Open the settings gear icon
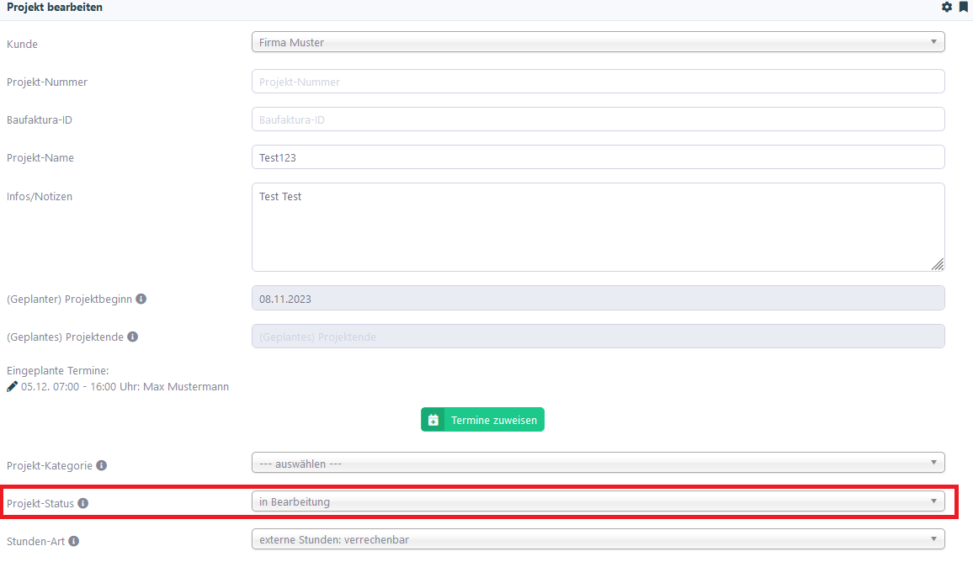973x562 pixels. [x=946, y=7]
